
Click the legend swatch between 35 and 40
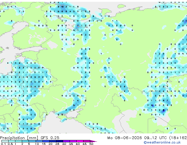pos(73,141)
